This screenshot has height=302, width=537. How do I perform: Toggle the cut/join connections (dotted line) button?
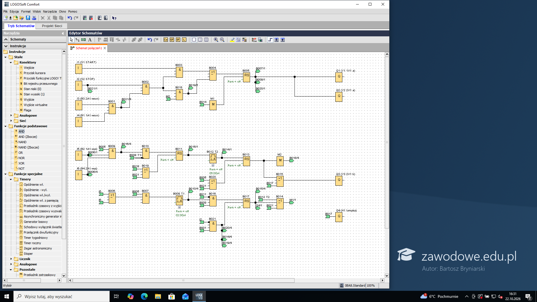[270, 40]
